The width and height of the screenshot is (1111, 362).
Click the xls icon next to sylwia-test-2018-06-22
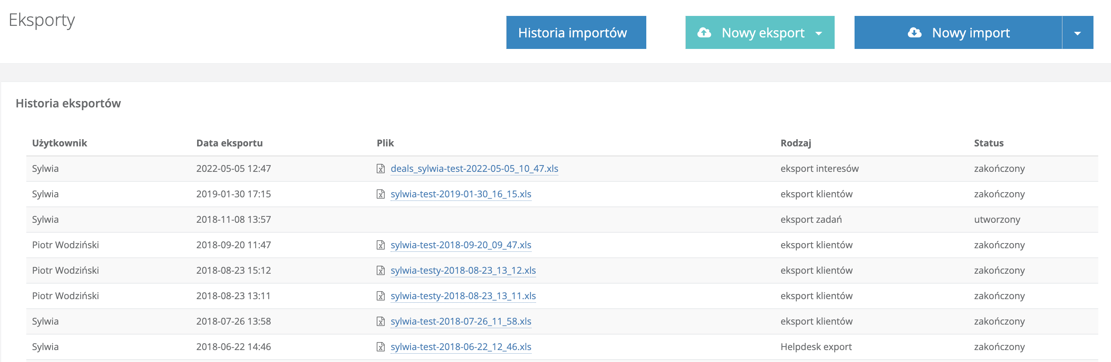coord(380,346)
